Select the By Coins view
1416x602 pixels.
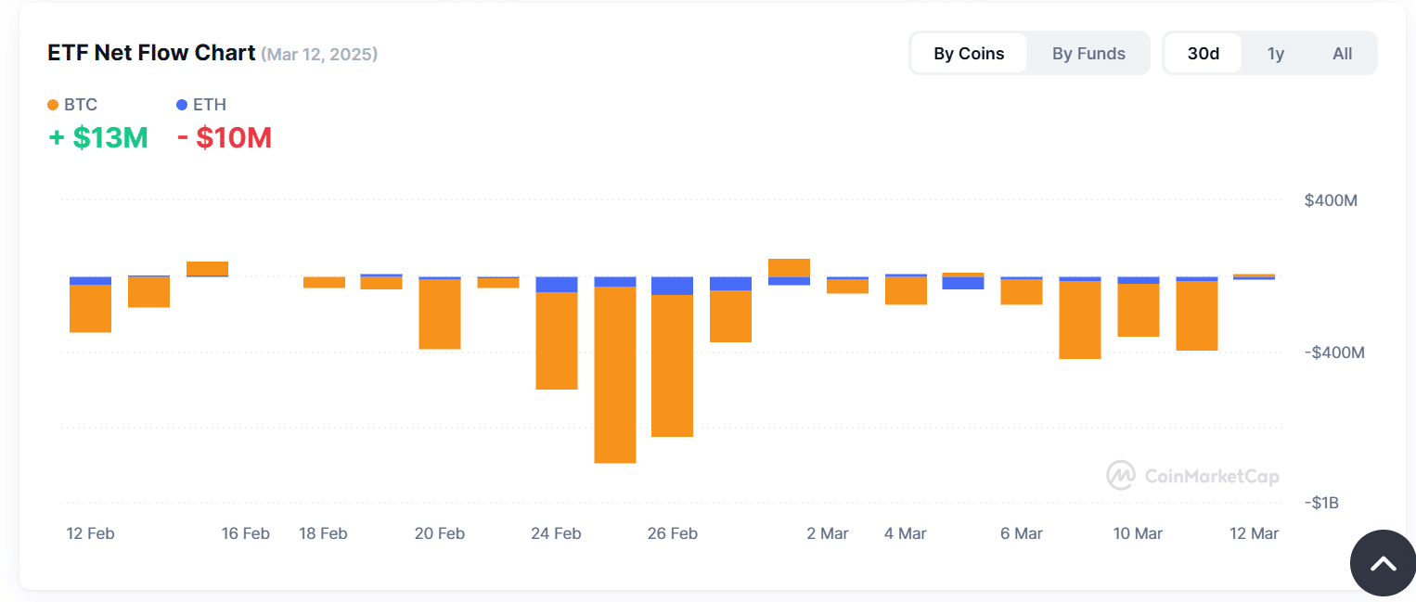pyautogui.click(x=969, y=54)
